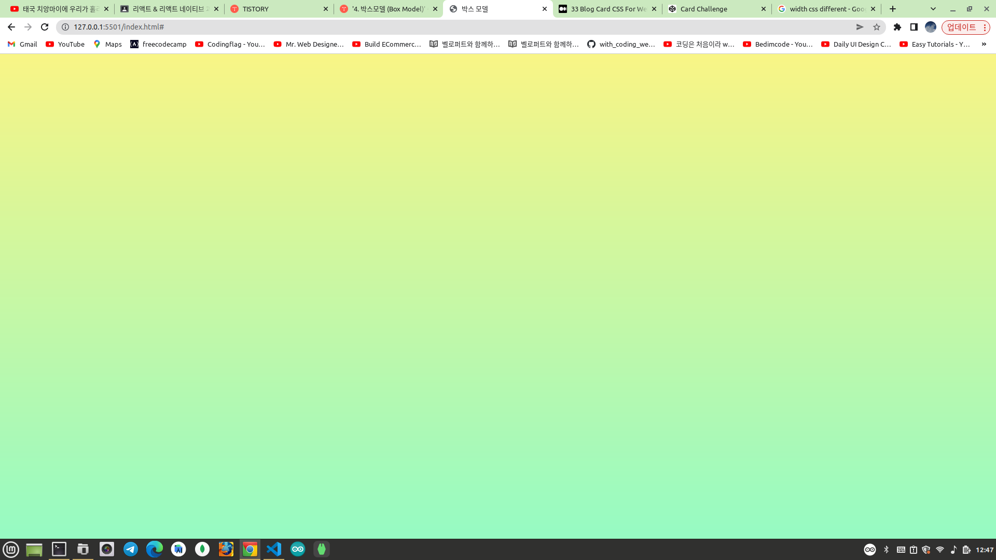The width and height of the screenshot is (996, 560).
Task: Click the 업데이트 update button
Action: coord(961,27)
